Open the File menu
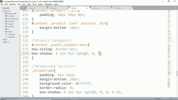Image resolution: width=178 pixels, height=100 pixels. coord(2,4)
